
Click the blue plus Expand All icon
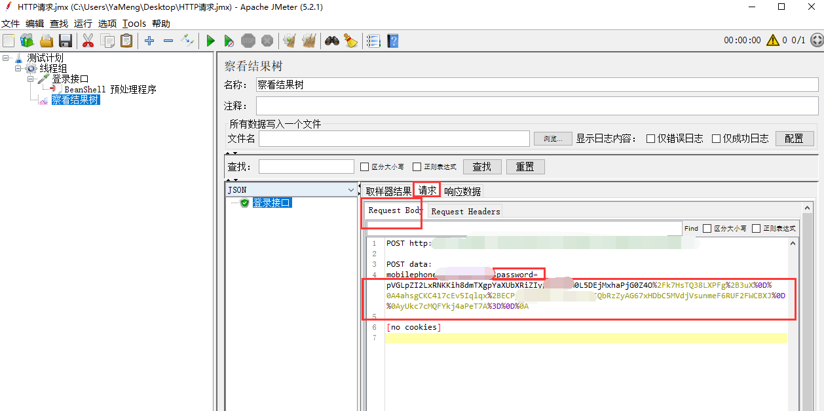(149, 41)
